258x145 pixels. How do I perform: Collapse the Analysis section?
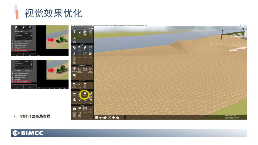pyautogui.click(x=92, y=44)
